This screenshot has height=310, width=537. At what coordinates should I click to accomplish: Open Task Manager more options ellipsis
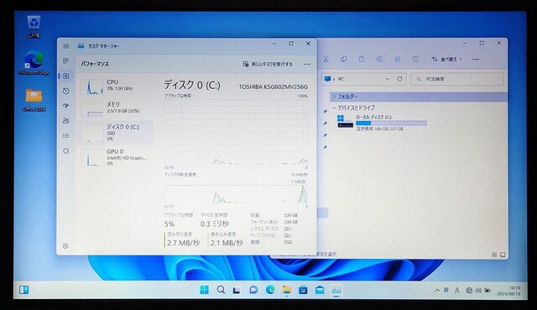(307, 64)
